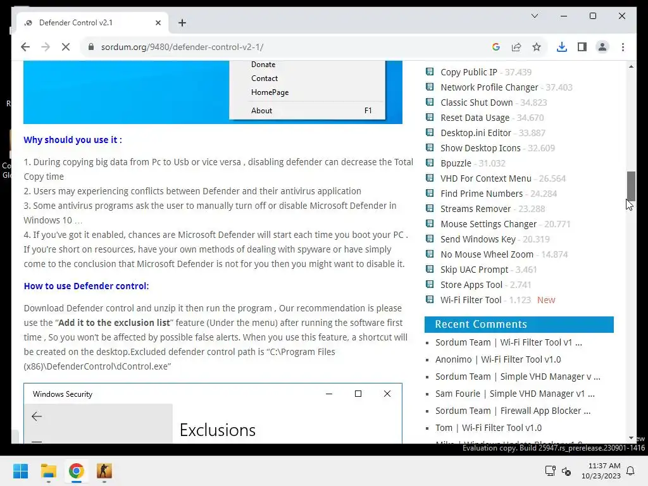The image size is (648, 486).
Task: Open Sam Fourie Simple VHD Manager comment
Action: pos(515,394)
